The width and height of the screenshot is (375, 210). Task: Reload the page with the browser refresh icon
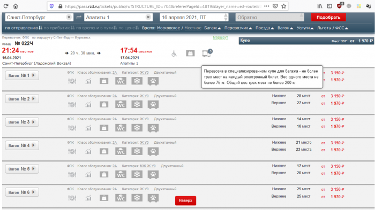(6, 6)
